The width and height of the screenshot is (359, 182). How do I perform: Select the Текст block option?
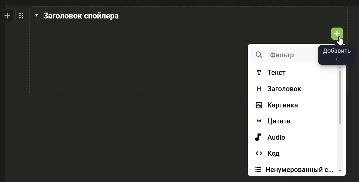pos(276,73)
